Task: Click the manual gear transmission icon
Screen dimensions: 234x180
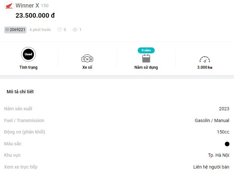Action: pyautogui.click(x=87, y=59)
